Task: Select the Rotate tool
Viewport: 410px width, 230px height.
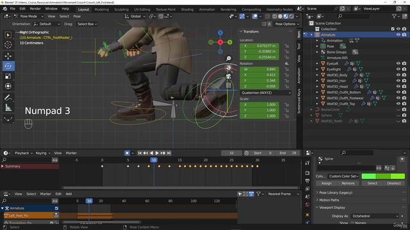Action: pyautogui.click(x=8, y=66)
